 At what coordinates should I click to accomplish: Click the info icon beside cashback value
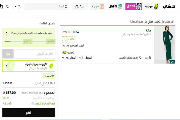[x=33, y=103]
